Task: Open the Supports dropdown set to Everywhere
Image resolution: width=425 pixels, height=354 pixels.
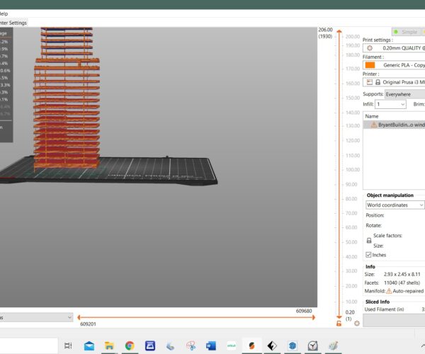Action: pos(405,93)
